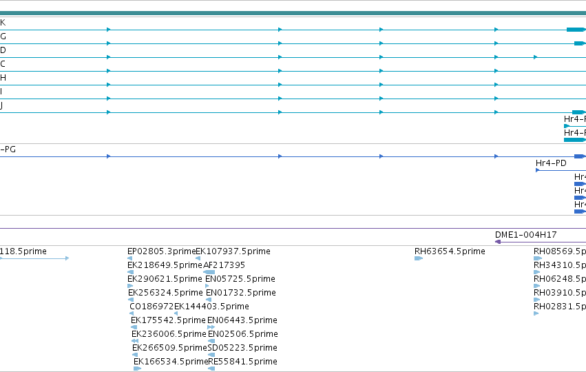Click the exon block on the -PG transcript
The height and width of the screenshot is (372, 586).
580,156
